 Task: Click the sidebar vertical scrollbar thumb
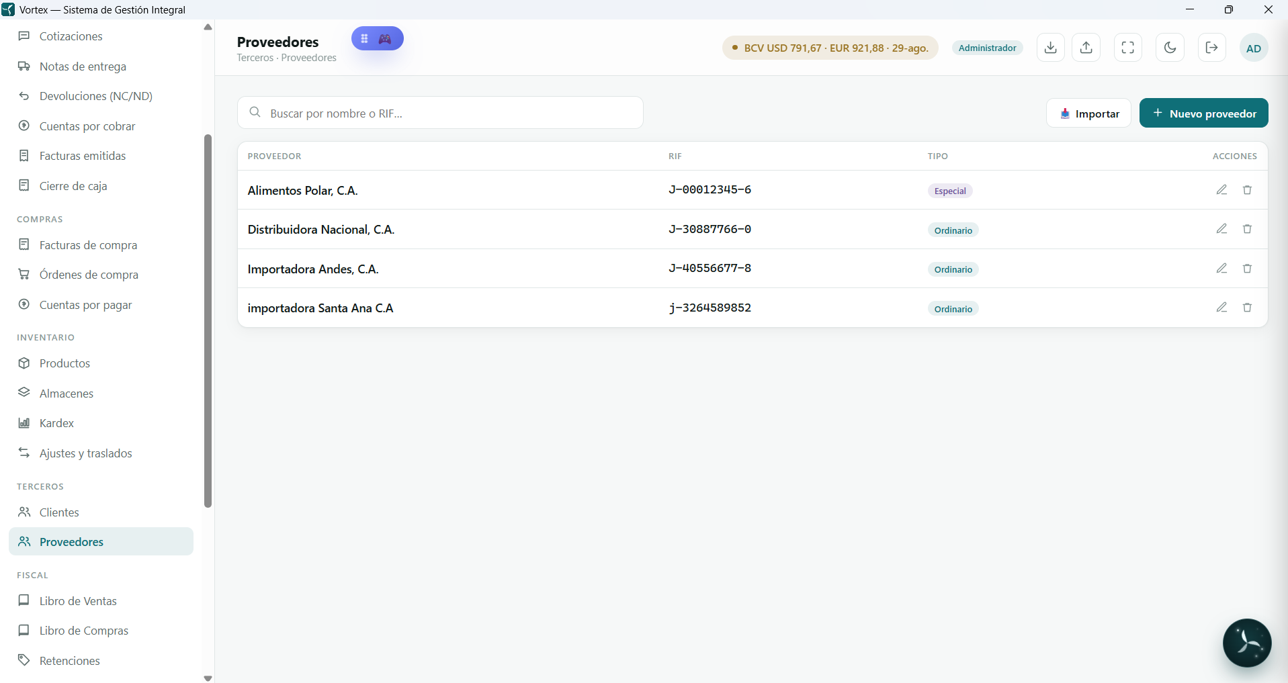208,321
